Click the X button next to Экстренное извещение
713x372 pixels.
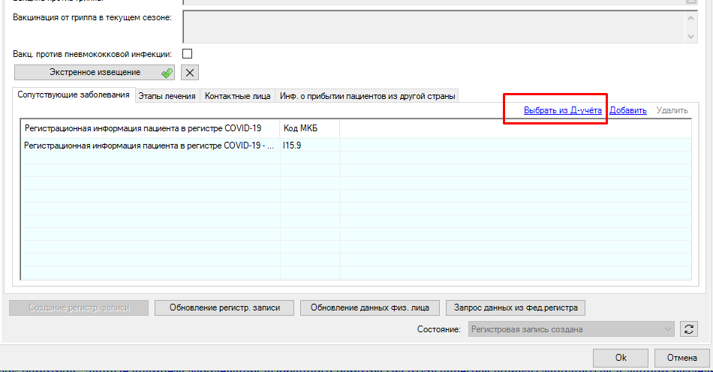[x=190, y=73]
